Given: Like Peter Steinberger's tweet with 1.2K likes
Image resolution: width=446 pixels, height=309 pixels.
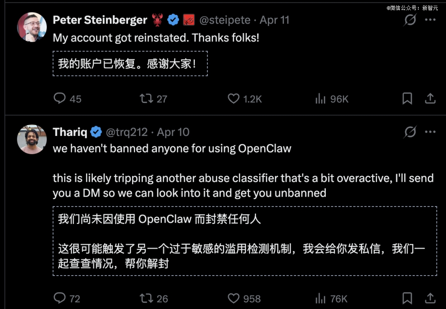Looking at the screenshot, I should pyautogui.click(x=234, y=98).
